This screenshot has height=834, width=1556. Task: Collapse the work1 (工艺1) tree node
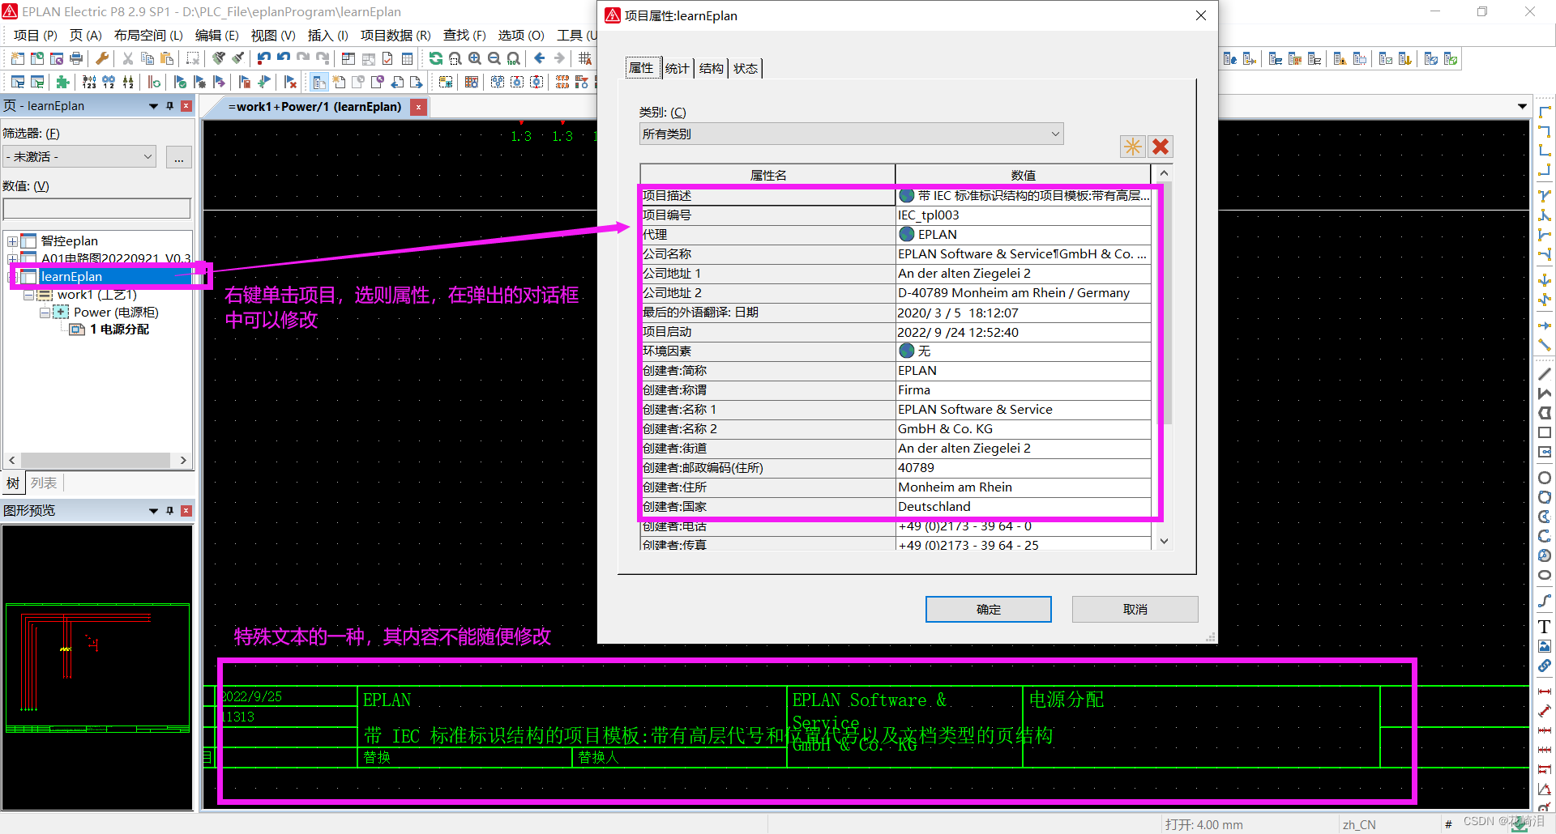28,295
